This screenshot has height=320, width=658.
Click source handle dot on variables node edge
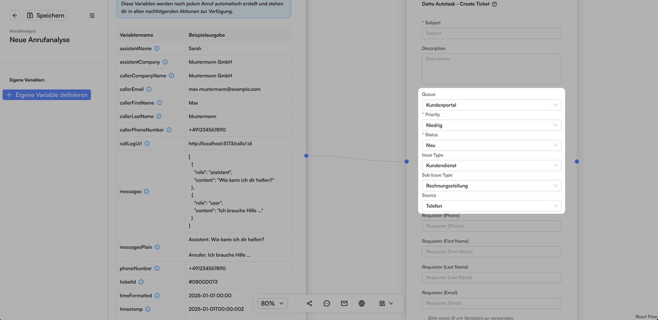[x=307, y=155]
